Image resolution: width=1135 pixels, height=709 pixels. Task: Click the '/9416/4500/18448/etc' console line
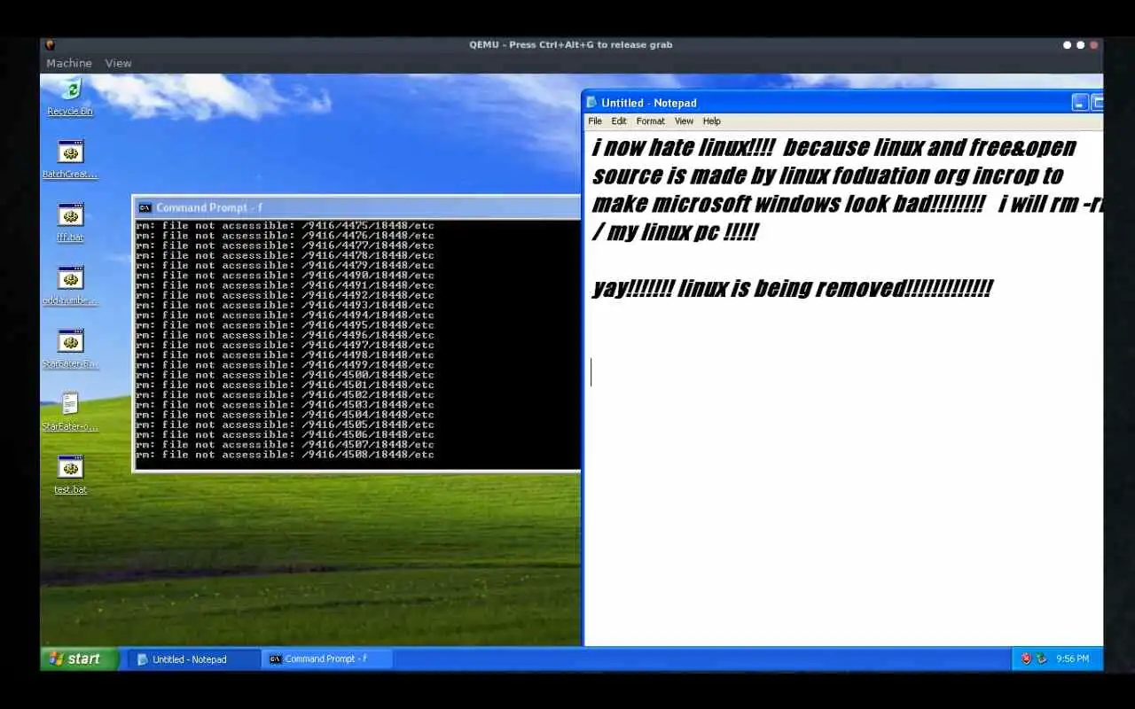(x=285, y=375)
